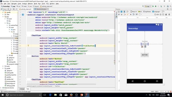This screenshot has height=97, width=172.
Task: Click clear all constraints icon
Action: click(x=125, y=14)
